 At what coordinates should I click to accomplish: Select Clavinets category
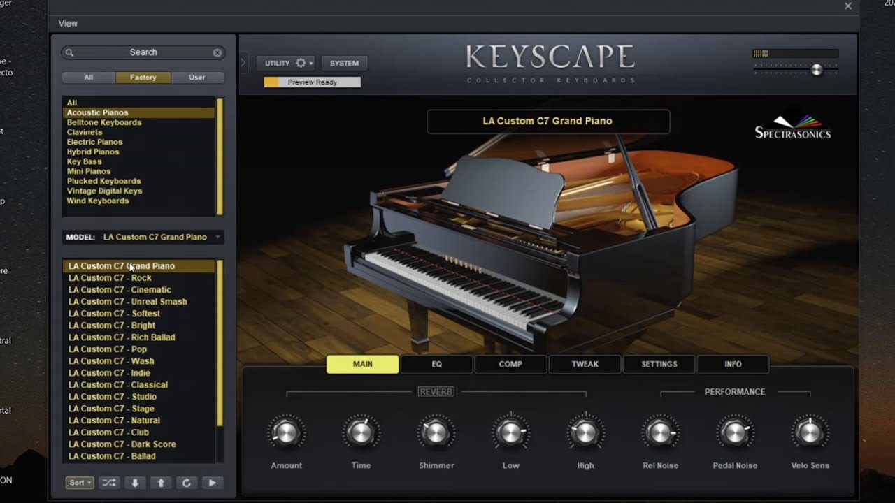[138, 132]
